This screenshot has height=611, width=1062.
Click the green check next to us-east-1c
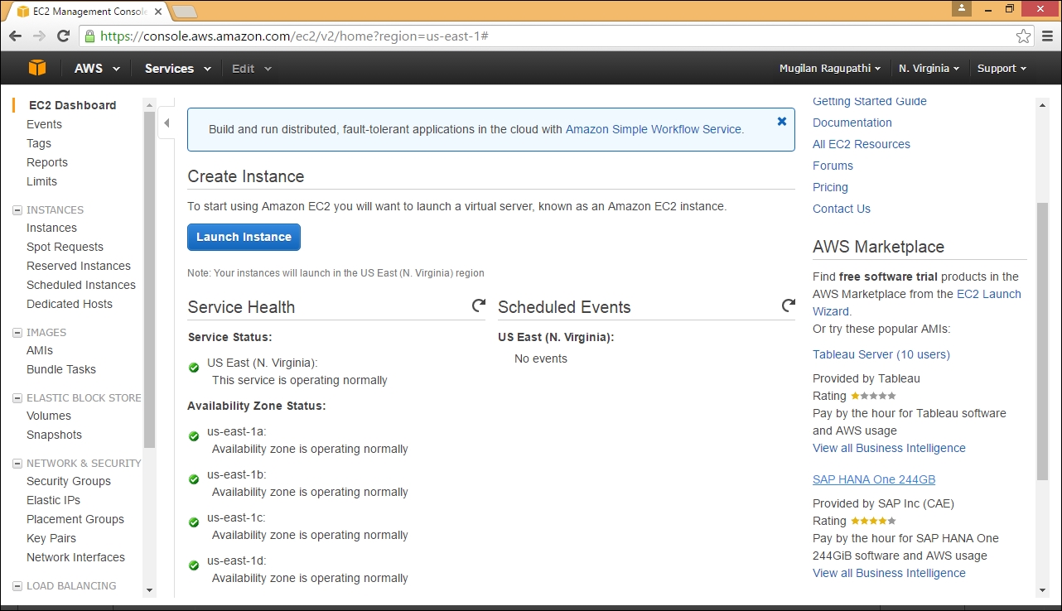click(x=194, y=522)
